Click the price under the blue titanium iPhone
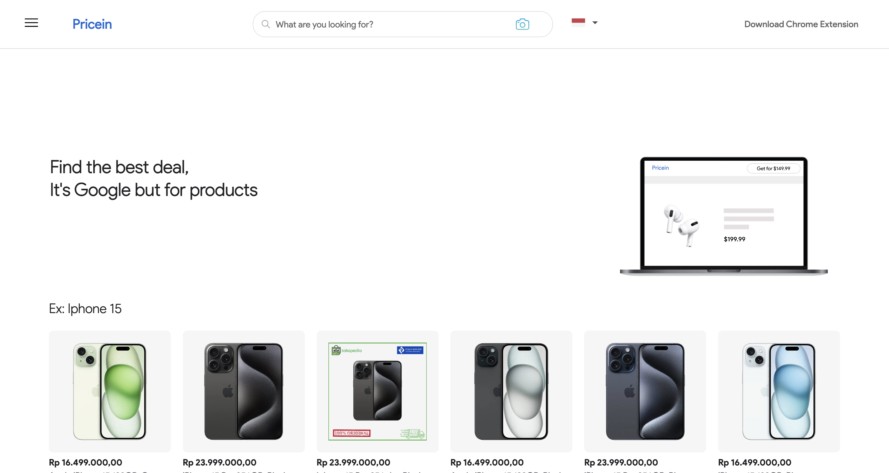 tap(621, 462)
